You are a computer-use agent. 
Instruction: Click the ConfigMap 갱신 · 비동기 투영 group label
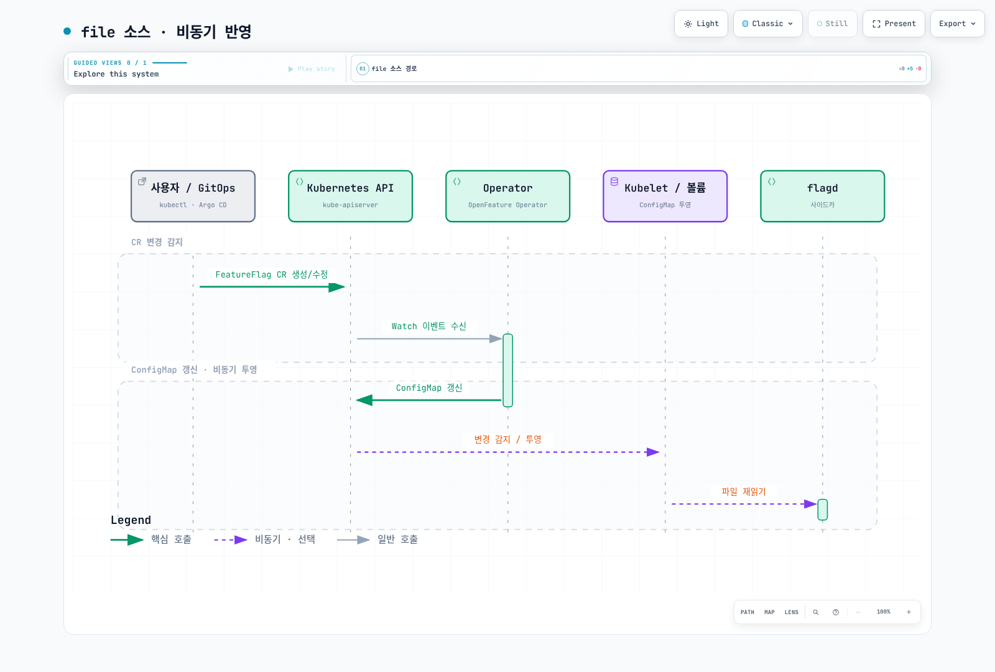[x=194, y=370]
